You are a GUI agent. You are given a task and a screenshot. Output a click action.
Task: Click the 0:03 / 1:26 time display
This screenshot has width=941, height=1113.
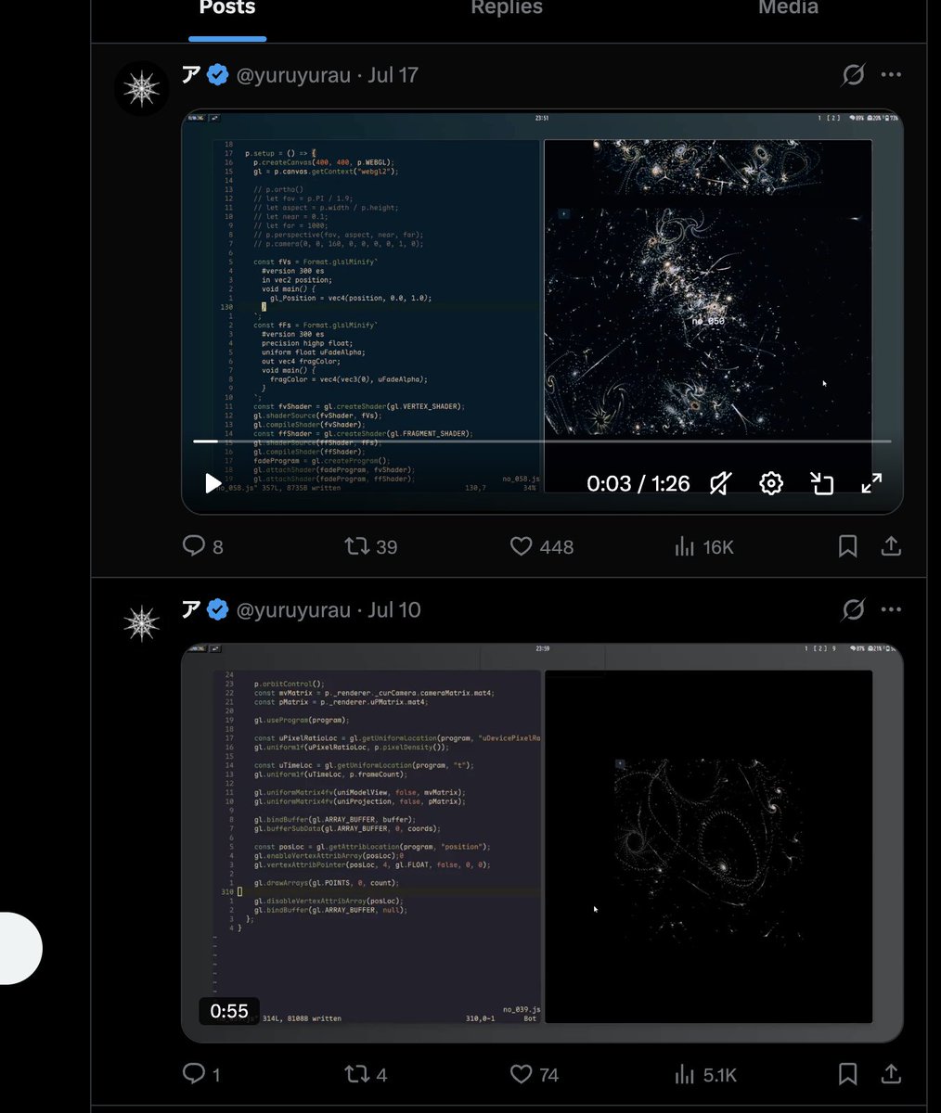[638, 483]
